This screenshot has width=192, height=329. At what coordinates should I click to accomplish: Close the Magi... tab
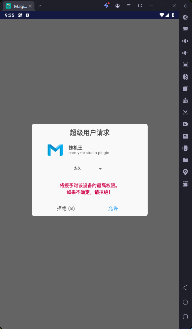click(x=30, y=6)
